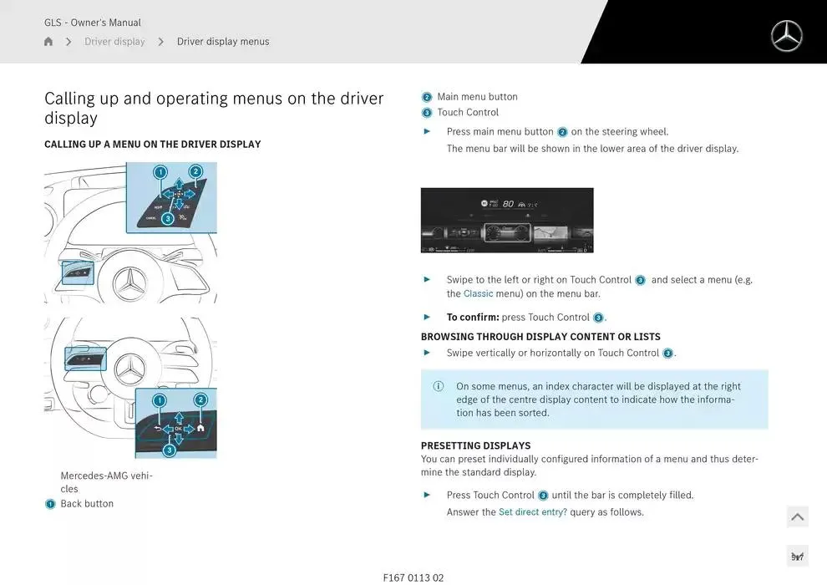827x585 pixels.
Task: Click the info icon in the blue note
Action: point(439,386)
